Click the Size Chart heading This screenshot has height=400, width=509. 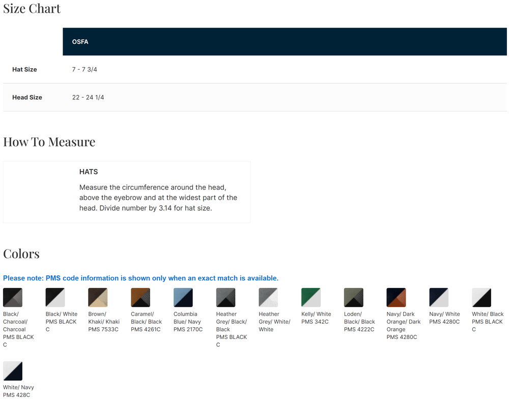[x=32, y=9]
